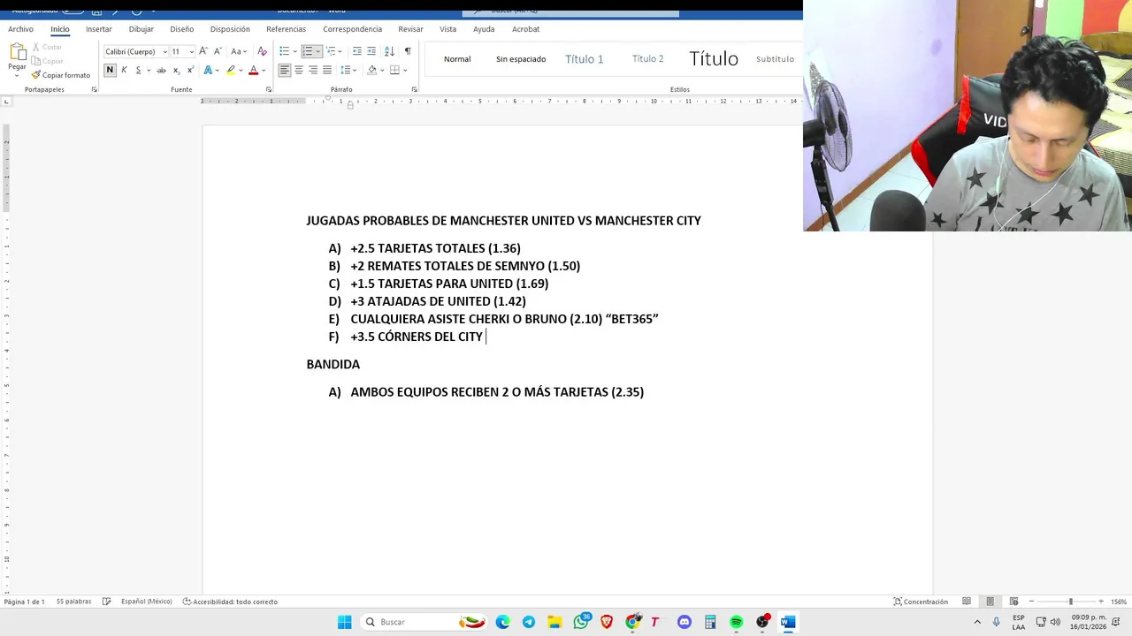Justify the paragraph text
1132x636 pixels.
[x=327, y=70]
